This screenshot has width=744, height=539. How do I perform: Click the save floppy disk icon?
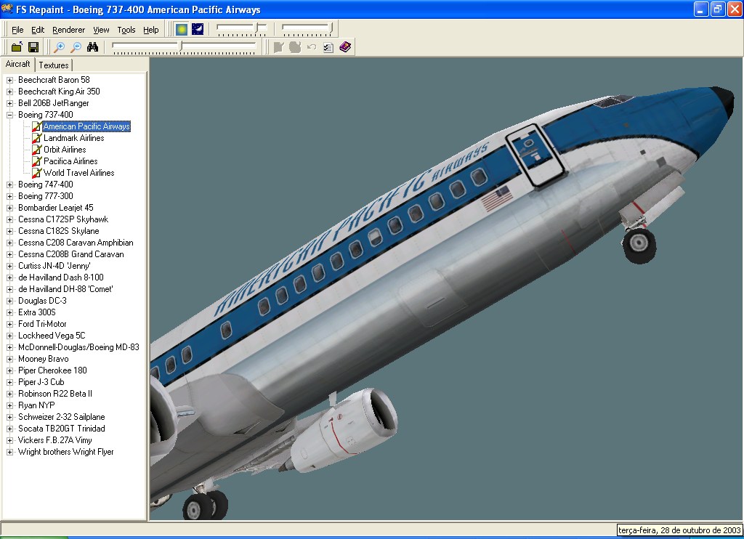(x=33, y=46)
